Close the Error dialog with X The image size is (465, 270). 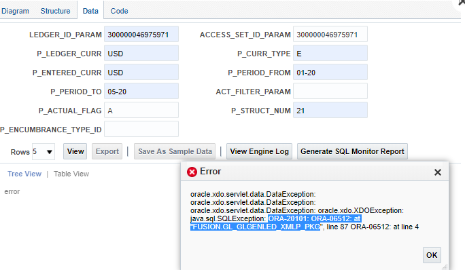(438, 172)
